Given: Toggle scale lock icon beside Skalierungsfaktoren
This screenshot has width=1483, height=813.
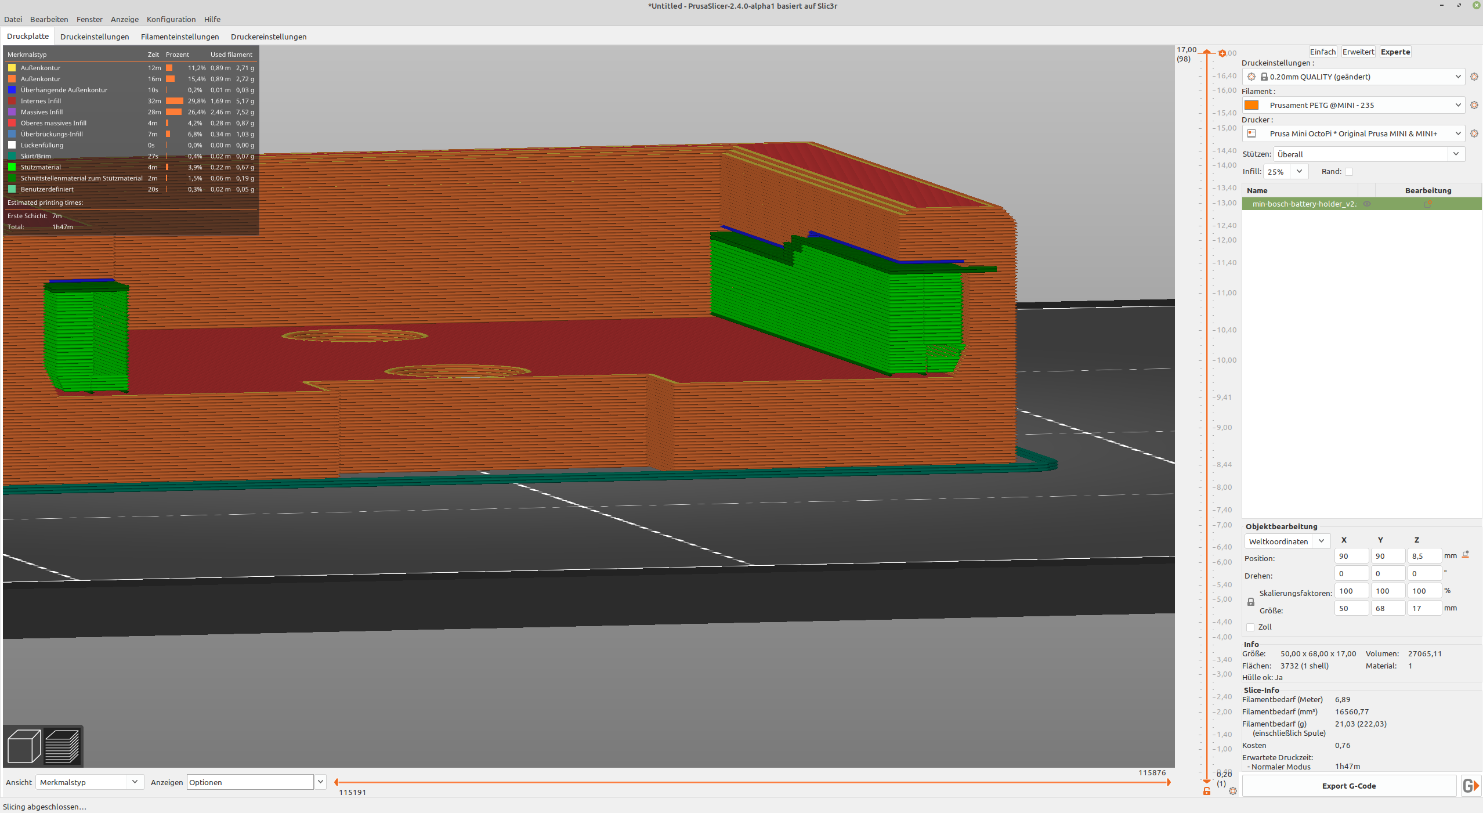Looking at the screenshot, I should click(x=1251, y=602).
